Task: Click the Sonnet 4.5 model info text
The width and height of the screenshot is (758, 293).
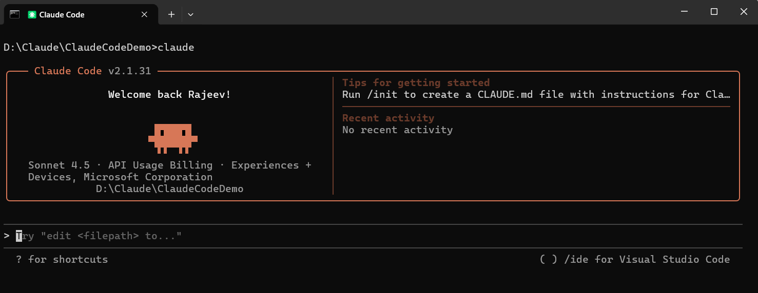Action: point(59,165)
